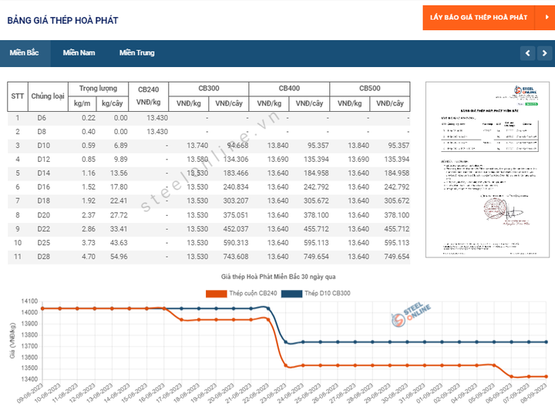Viewport: 555px width, 411px height.
Task: Click the 590.313 value in D25 row
Action: [x=236, y=243]
